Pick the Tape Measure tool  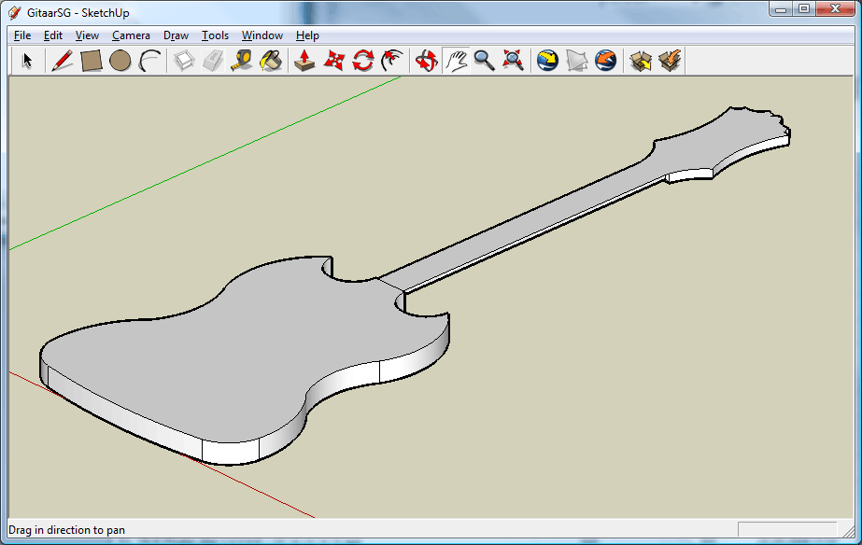[242, 61]
